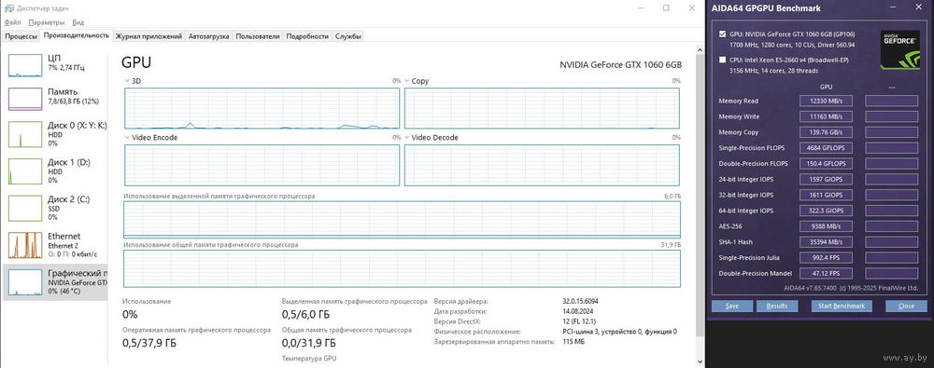This screenshot has height=368, width=934.
Task: Click the Task Manager title bar icon
Action: (x=9, y=8)
